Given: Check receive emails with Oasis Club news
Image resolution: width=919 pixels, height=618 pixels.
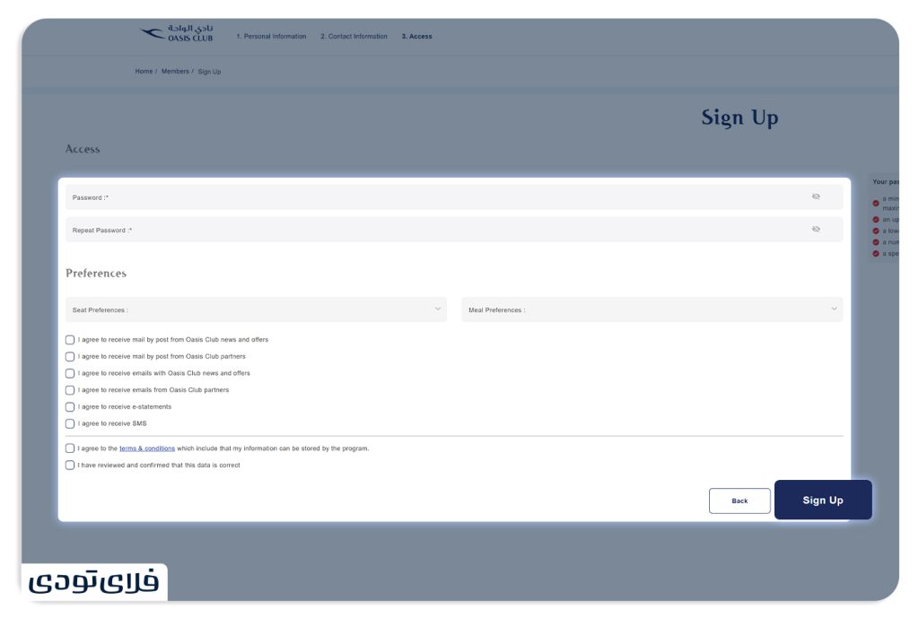Looking at the screenshot, I should click(70, 373).
